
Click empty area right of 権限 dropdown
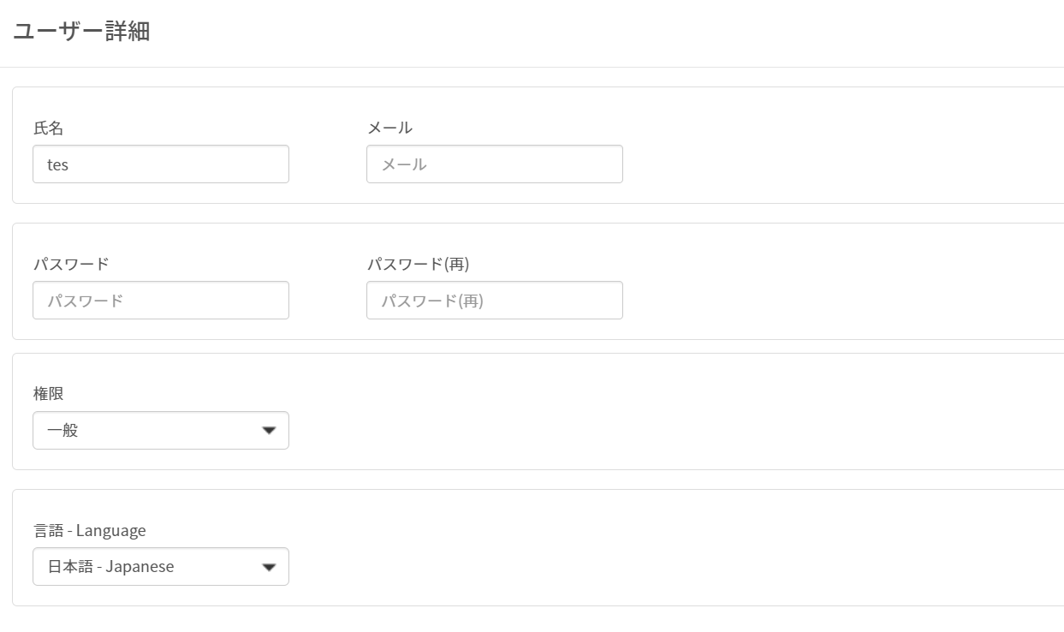pos(676,431)
